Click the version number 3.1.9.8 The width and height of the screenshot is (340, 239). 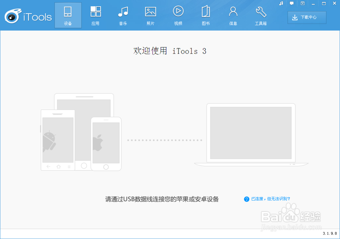click(330, 233)
